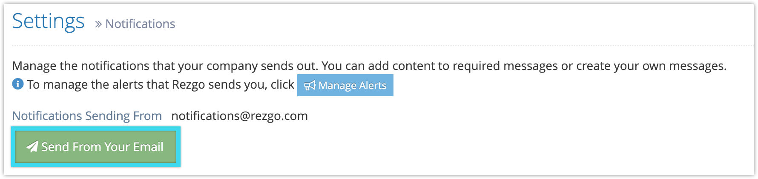Viewport: 758px width, 179px height.
Task: Click the blue info circle icon
Action: tap(18, 84)
